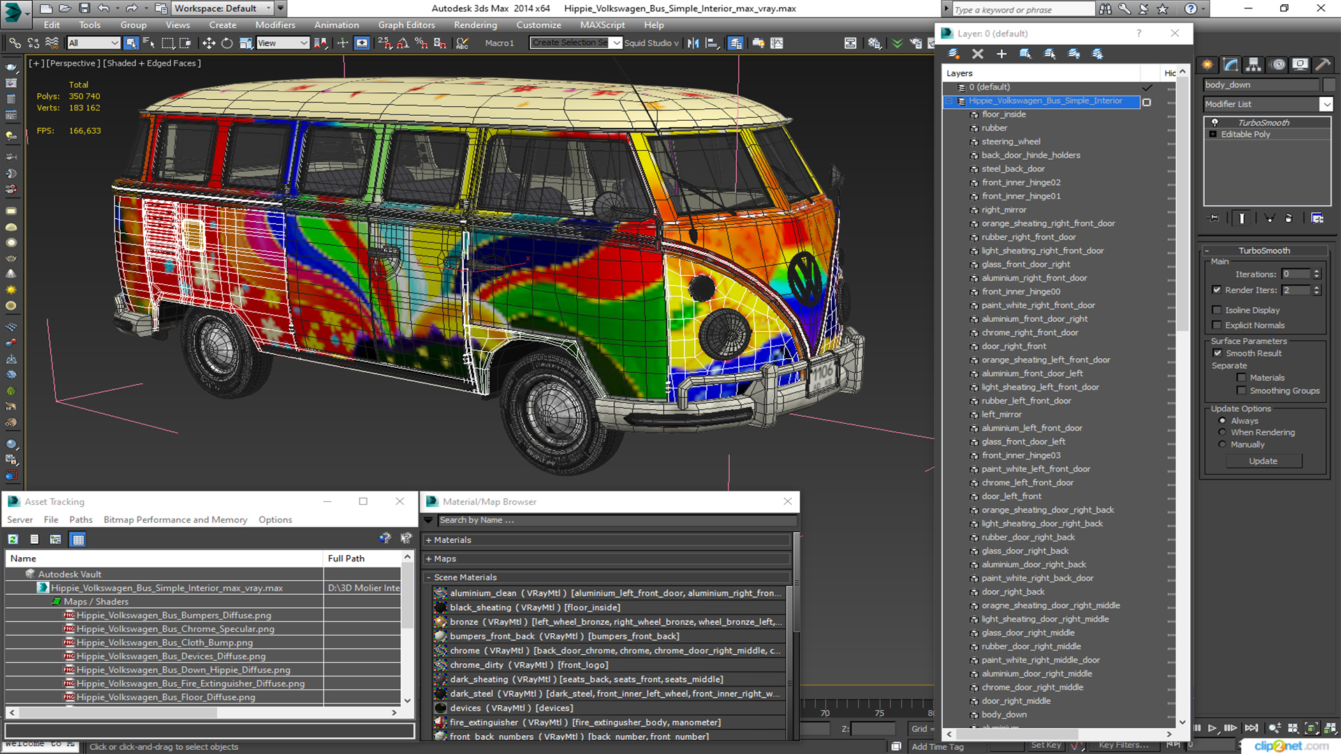Check Separate by Smoothing Groups checkbox

pyautogui.click(x=1241, y=391)
